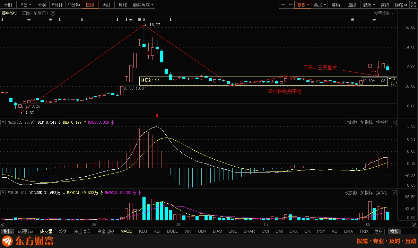This screenshot has height=248, width=418.
Task: Select 成交量 volume indicator
Action: pyautogui.click(x=46, y=231)
